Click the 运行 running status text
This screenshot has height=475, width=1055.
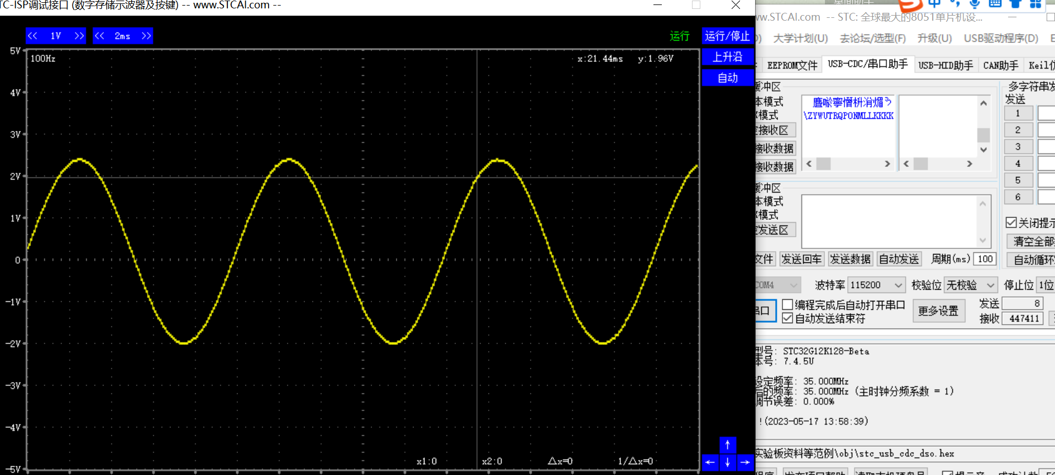click(680, 36)
